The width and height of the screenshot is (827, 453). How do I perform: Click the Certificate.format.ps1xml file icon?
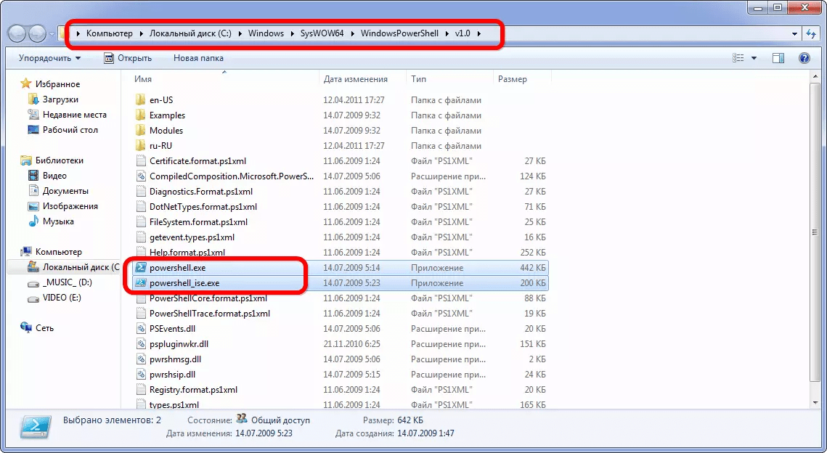click(140, 161)
